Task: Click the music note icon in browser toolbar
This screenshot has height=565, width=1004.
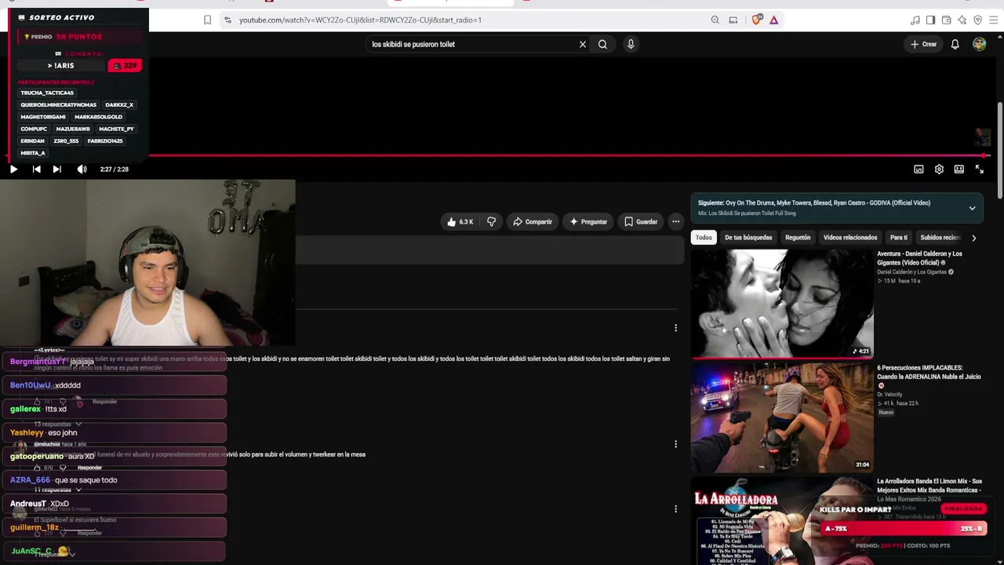Action: click(915, 20)
